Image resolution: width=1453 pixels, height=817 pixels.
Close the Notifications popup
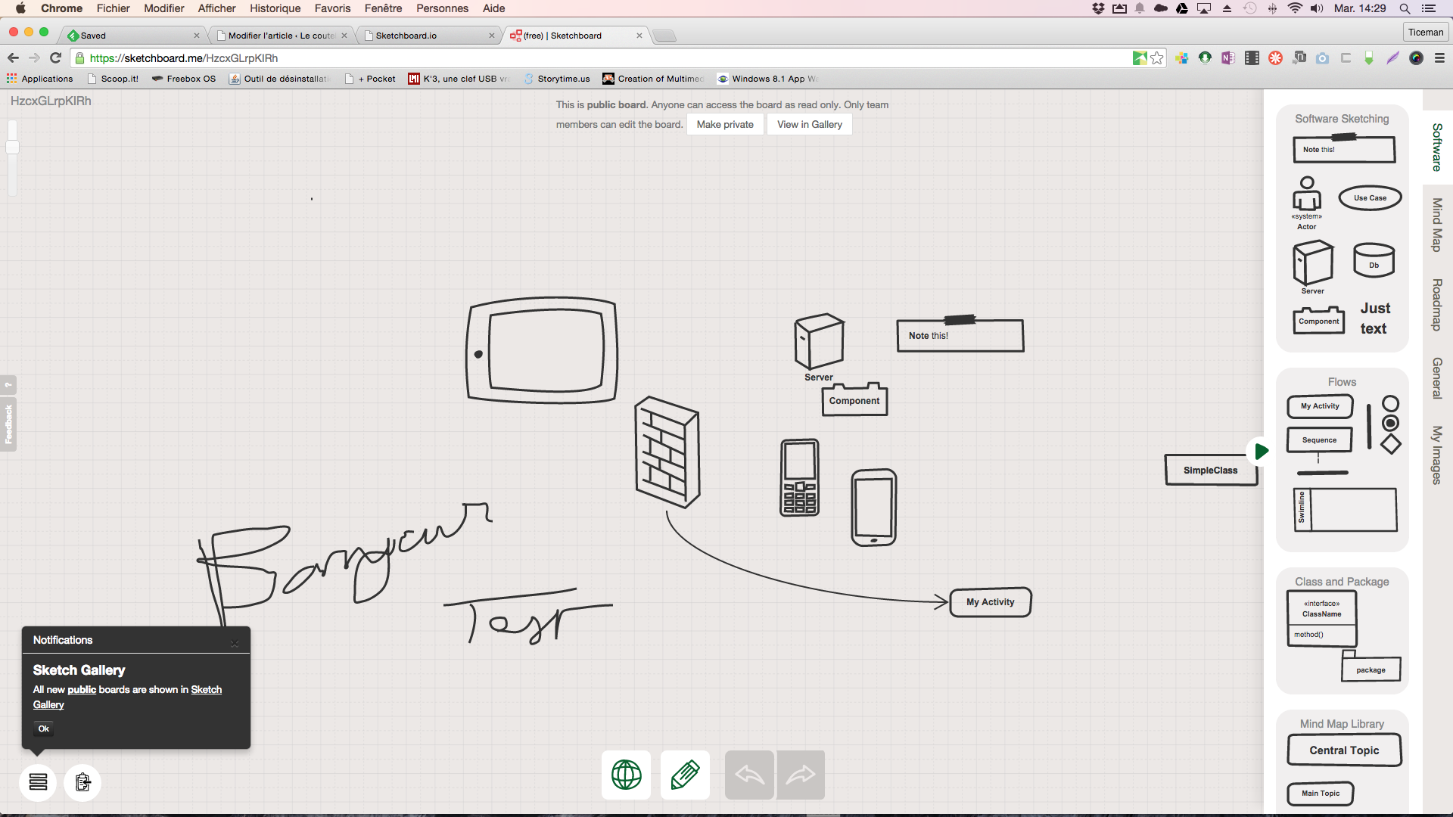pyautogui.click(x=235, y=643)
